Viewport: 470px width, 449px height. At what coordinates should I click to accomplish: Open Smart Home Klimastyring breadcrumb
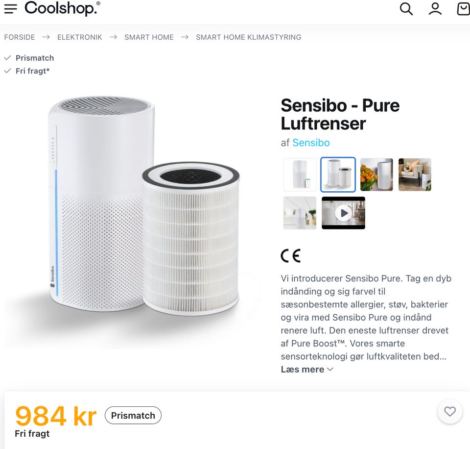click(249, 37)
